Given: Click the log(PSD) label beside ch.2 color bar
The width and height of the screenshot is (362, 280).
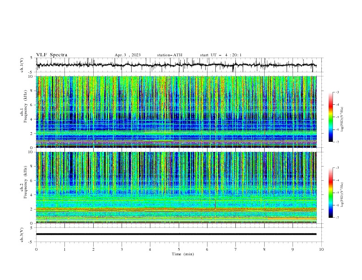Looking at the screenshot, I should [342, 194].
